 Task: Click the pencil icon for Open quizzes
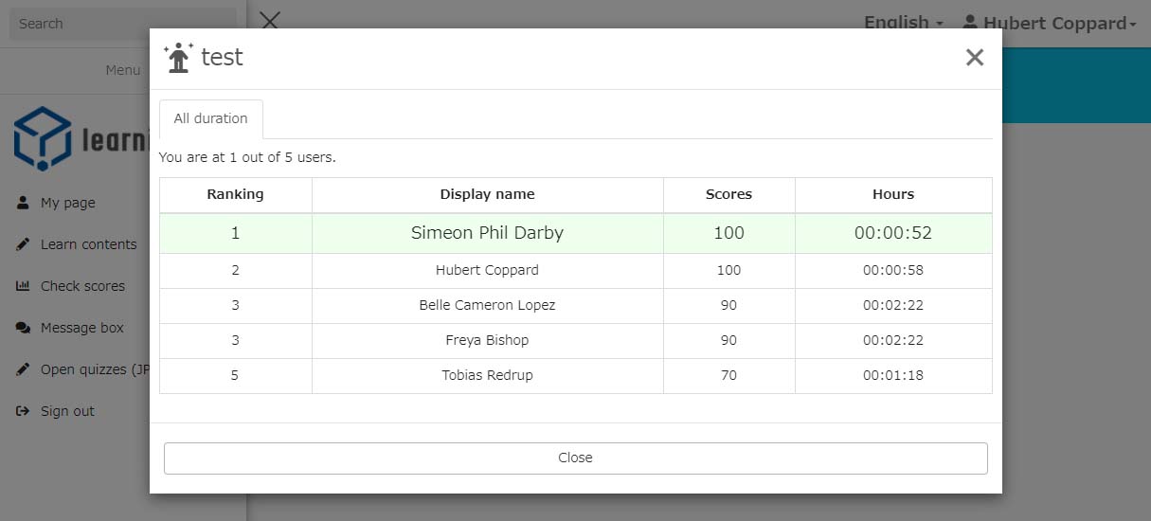coord(23,369)
